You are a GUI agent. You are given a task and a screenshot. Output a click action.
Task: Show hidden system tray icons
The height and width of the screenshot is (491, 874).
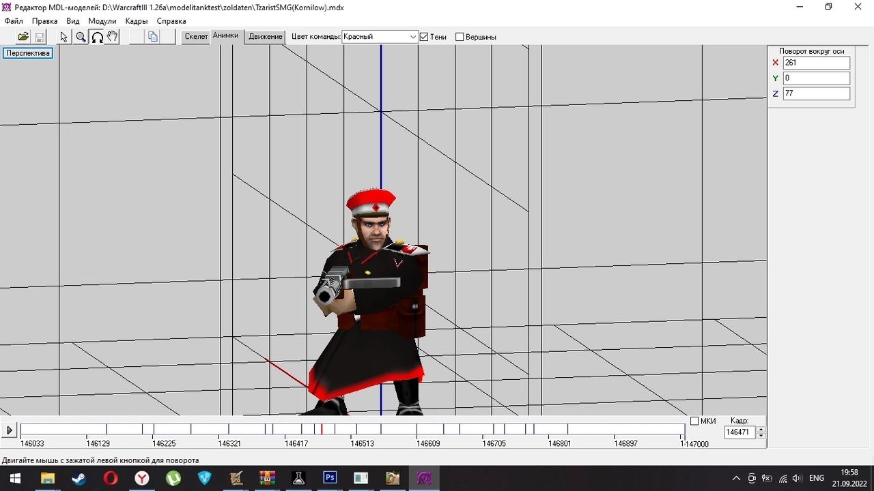(736, 479)
